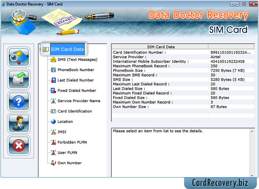Select International Mobile Subscriber Identity row
This screenshot has height=189, width=259.
[x=183, y=61]
